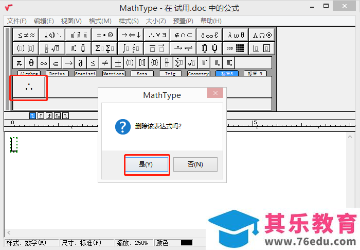Open the summation templates palette

click(x=104, y=48)
